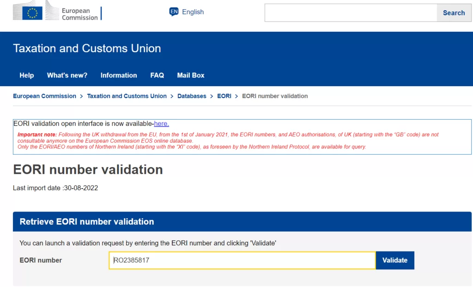Click the EN language speech bubble icon
This screenshot has height=287, width=473.
(174, 12)
